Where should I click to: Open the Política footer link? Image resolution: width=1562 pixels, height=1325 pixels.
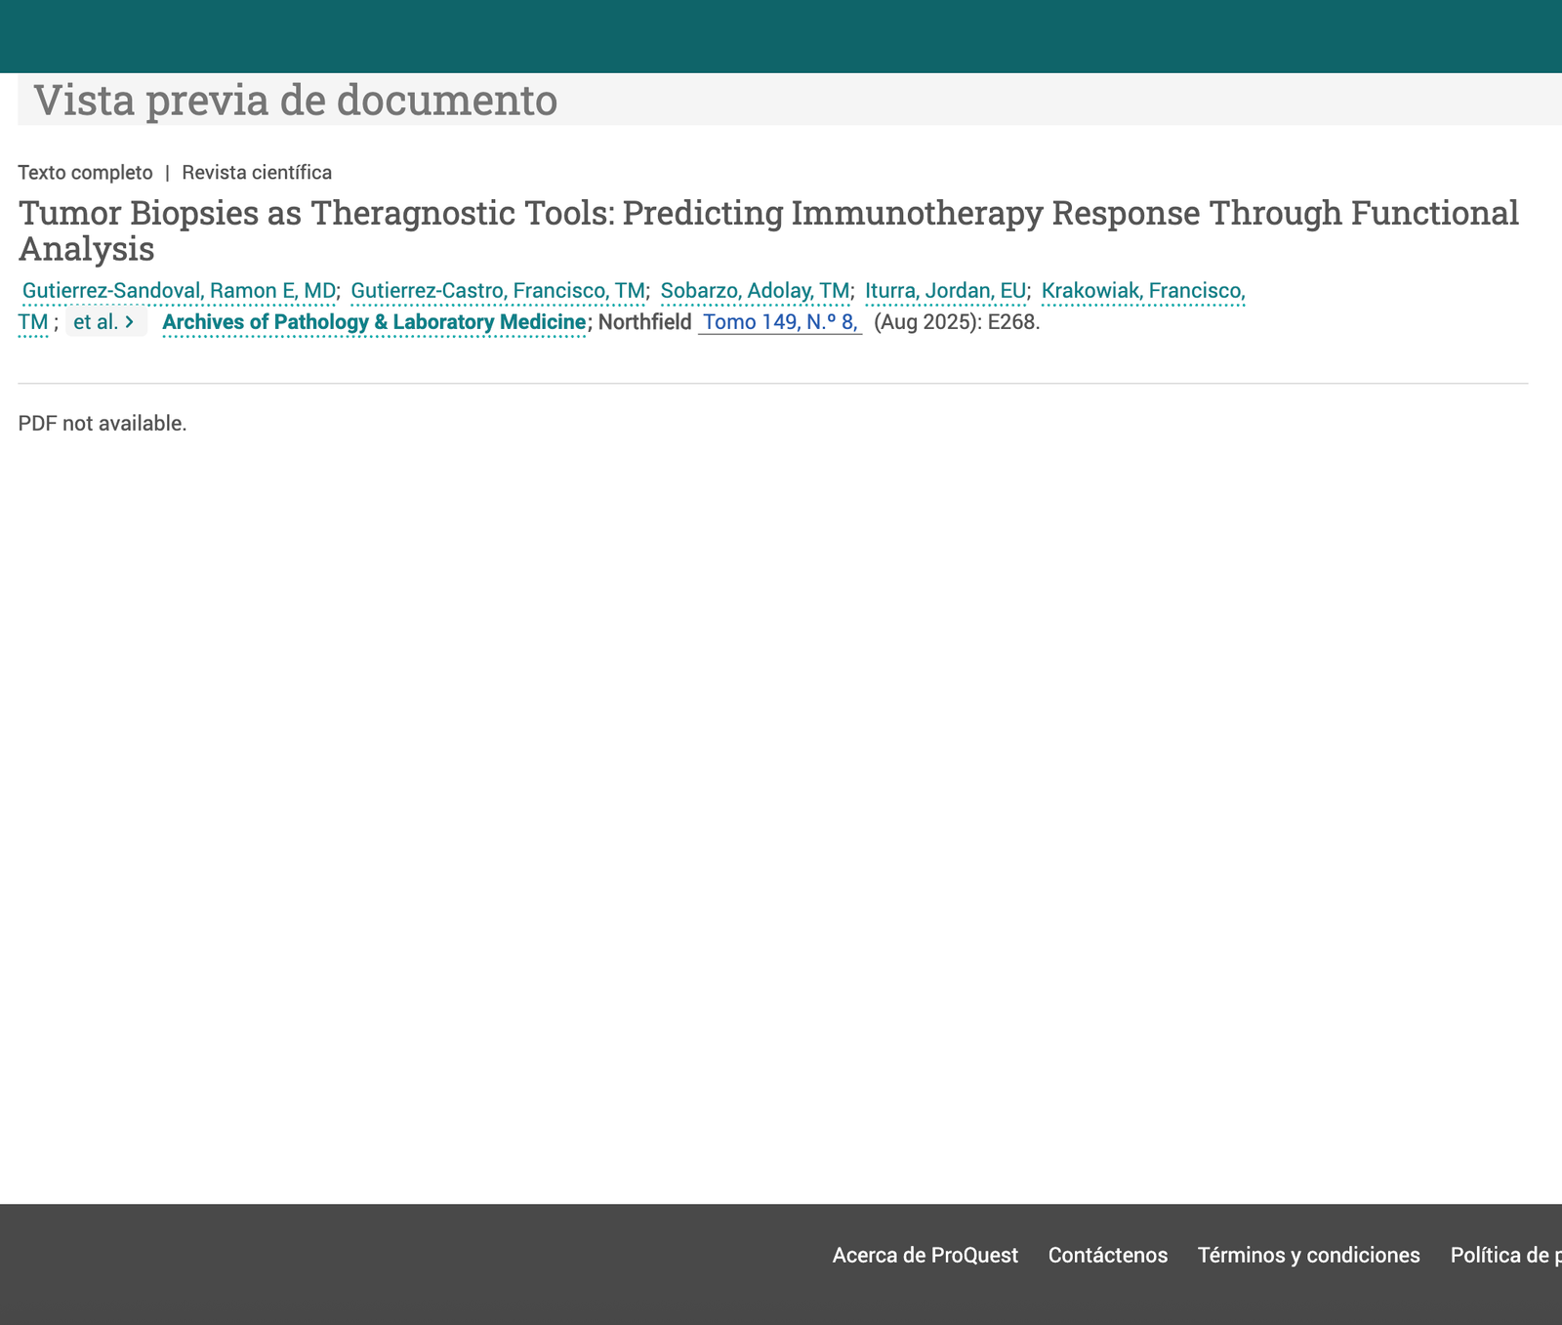(x=1504, y=1256)
